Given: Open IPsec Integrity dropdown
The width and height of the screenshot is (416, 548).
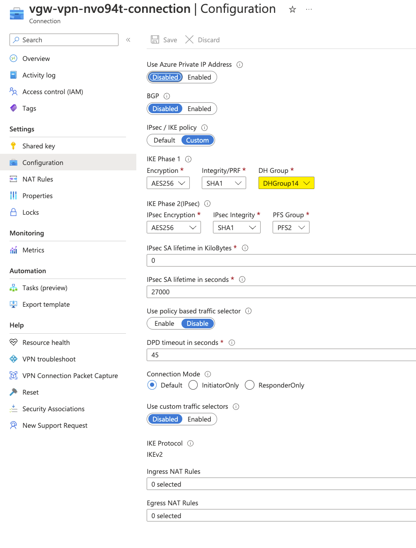Looking at the screenshot, I should pyautogui.click(x=237, y=227).
